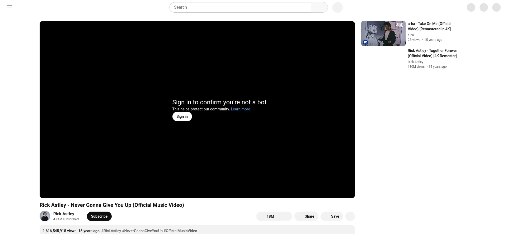This screenshot has height=234, width=507.
Task: Click Rick Astley channel under Together Forever
Action: (415, 62)
